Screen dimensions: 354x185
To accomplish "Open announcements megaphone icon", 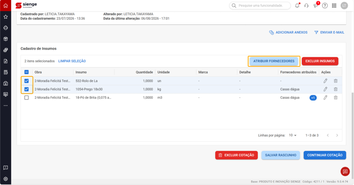I will coord(316,6).
